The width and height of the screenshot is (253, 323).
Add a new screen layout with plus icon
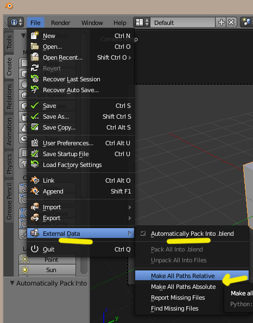pos(221,22)
